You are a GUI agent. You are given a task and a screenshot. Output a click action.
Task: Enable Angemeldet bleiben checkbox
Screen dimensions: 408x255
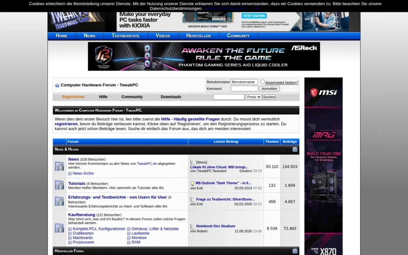(x=262, y=82)
